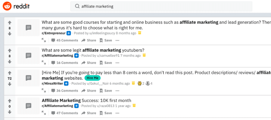Viewport: 271px width, 120px height.
Task: Expand the 10K first month post preview
Action: point(44,113)
